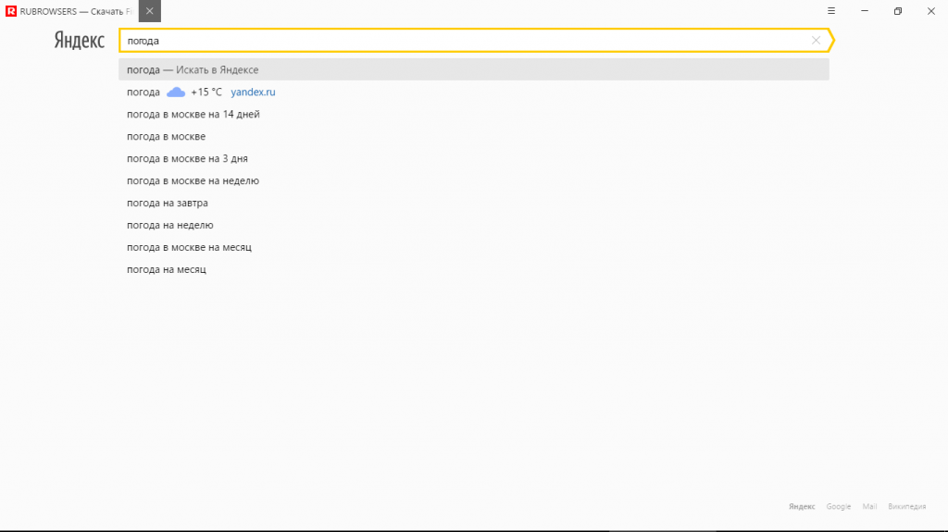948x532 pixels.
Task: Open yandex.ru weather link
Action: coord(253,92)
